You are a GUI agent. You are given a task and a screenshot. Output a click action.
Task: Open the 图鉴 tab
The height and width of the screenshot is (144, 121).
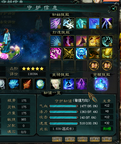57,139
